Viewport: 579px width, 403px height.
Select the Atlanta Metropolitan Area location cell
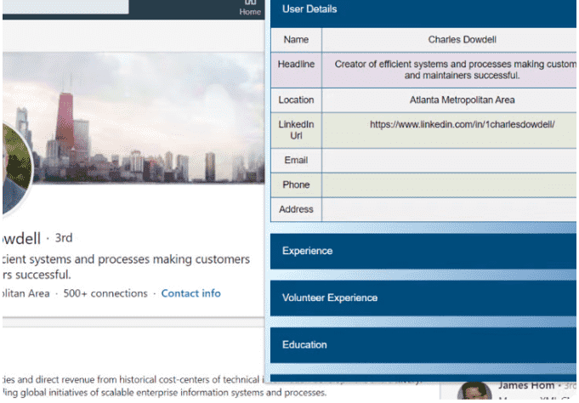point(449,100)
